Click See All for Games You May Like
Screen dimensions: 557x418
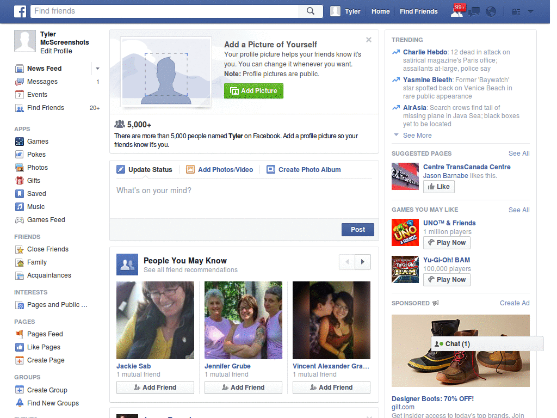[519, 210]
